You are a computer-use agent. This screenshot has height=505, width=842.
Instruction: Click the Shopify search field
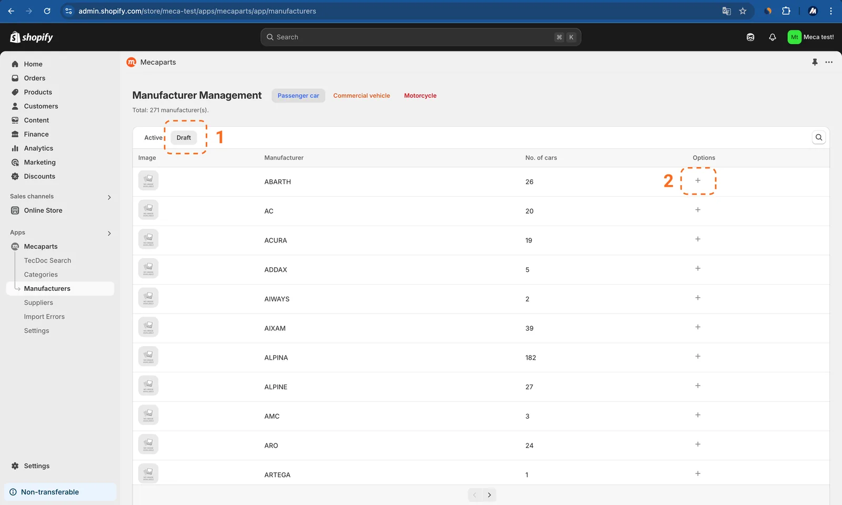click(420, 37)
